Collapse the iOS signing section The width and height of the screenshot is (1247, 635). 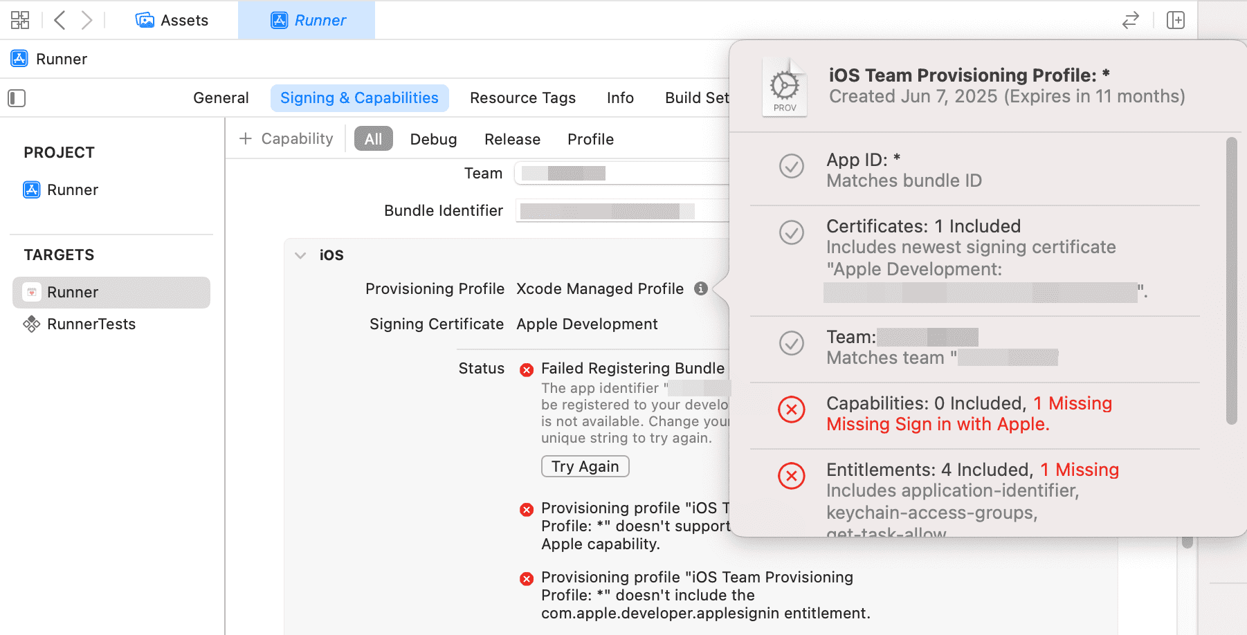pos(300,255)
